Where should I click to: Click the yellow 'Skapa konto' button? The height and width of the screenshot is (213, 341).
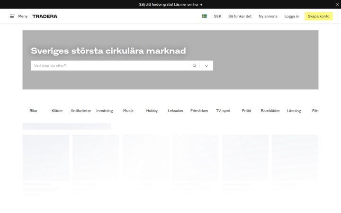tap(319, 16)
